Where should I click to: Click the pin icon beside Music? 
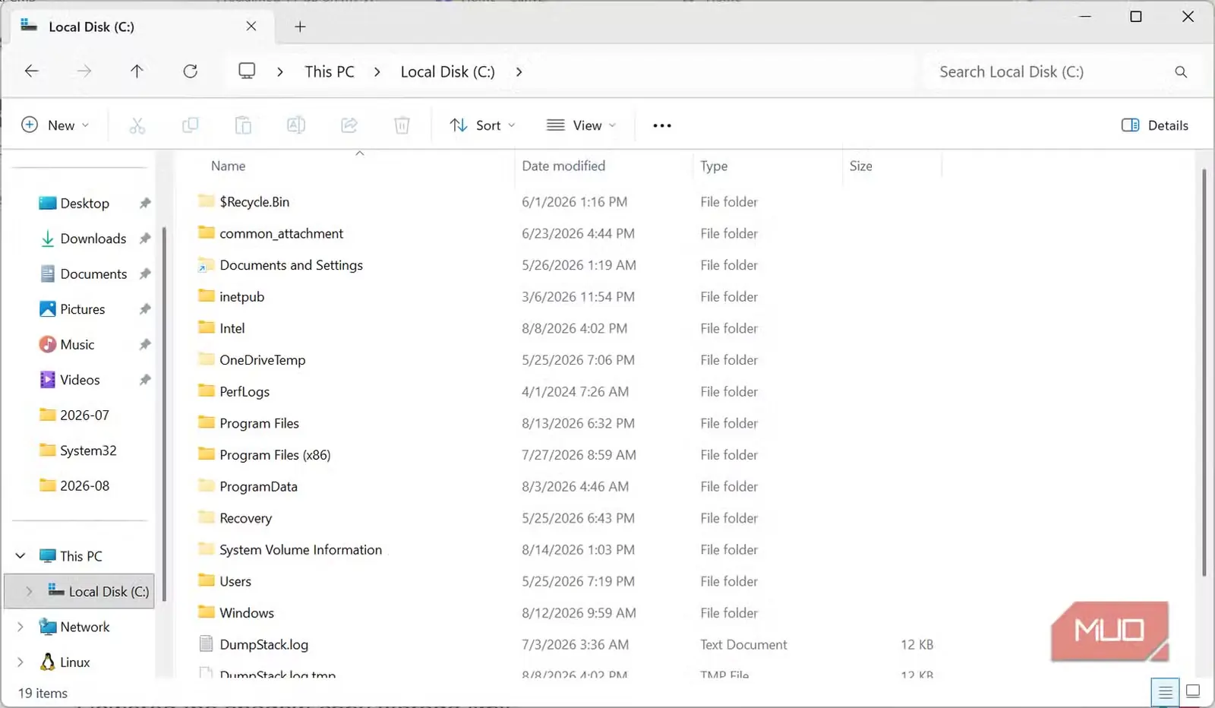coord(145,344)
